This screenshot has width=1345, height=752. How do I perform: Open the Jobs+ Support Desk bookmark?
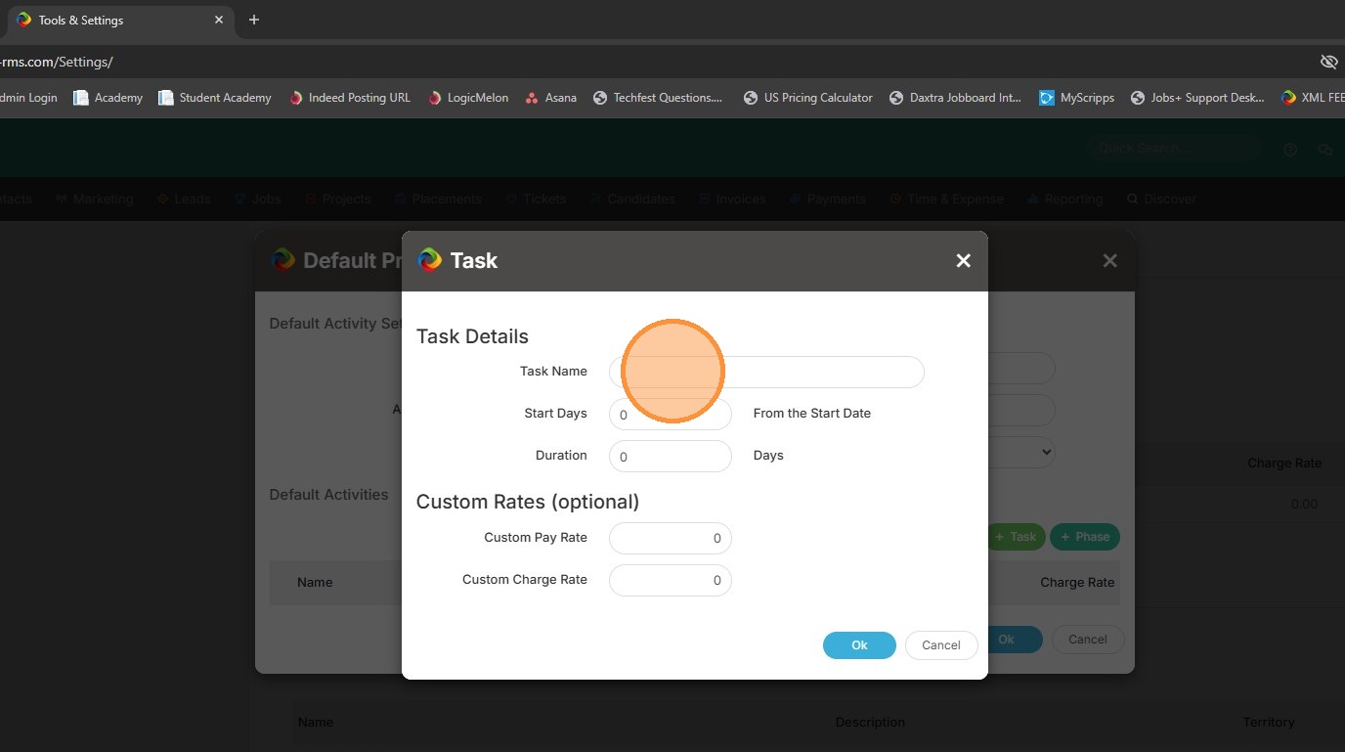tap(1197, 98)
